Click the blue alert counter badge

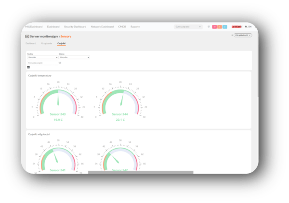point(224,27)
